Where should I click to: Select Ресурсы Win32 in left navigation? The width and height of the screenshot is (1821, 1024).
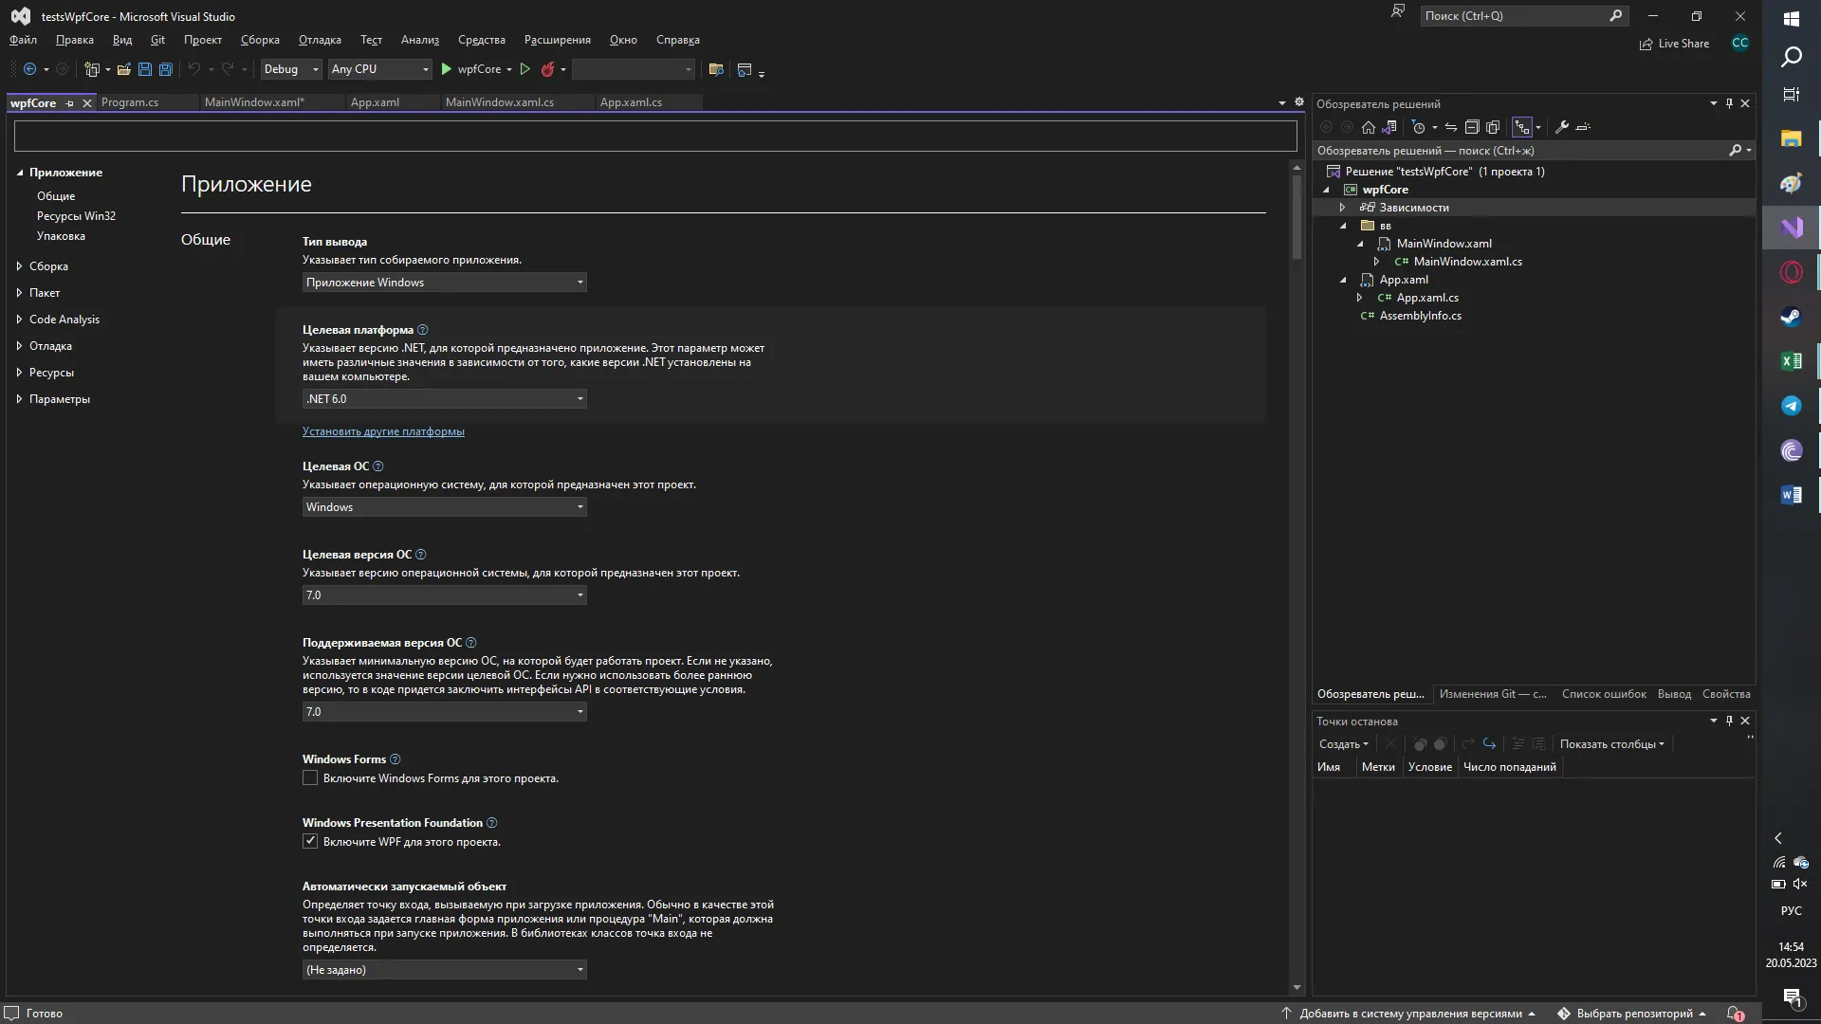point(76,216)
